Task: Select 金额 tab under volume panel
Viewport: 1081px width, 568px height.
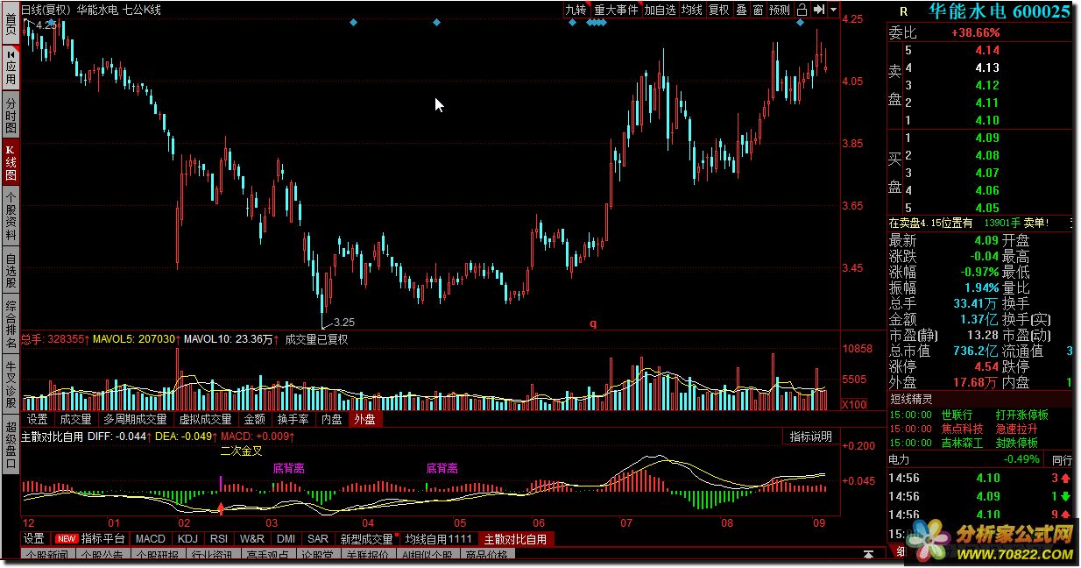Action: pos(255,419)
